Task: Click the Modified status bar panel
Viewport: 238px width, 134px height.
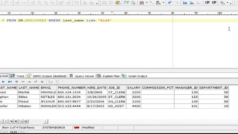Action: (x=92, y=127)
